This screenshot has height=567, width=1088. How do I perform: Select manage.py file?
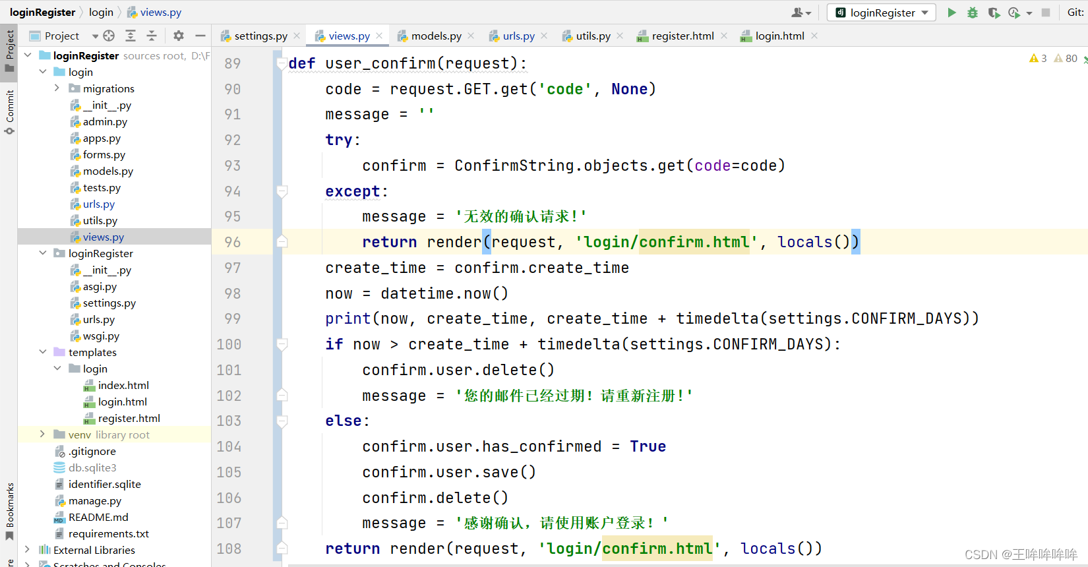[95, 500]
